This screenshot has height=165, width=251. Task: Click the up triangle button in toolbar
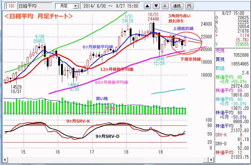148,6
